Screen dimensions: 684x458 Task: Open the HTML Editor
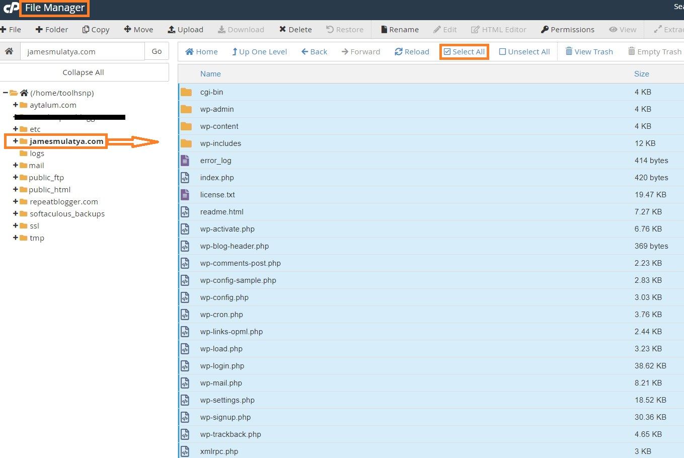[499, 30]
